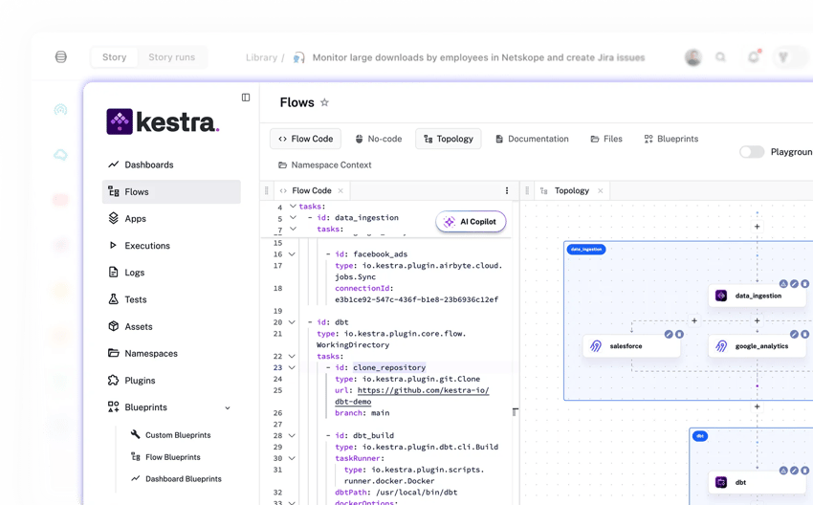Open the Flow Code panel three-dot menu
Viewport: 813px width, 505px height.
[507, 190]
